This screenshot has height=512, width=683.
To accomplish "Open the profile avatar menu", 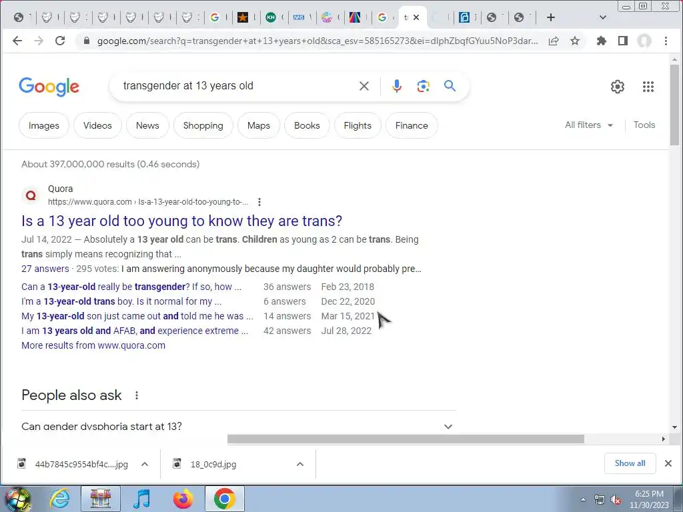I will click(x=644, y=41).
